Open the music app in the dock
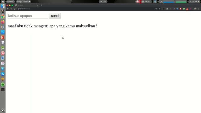The height and width of the screenshot is (113, 201). coord(3,63)
